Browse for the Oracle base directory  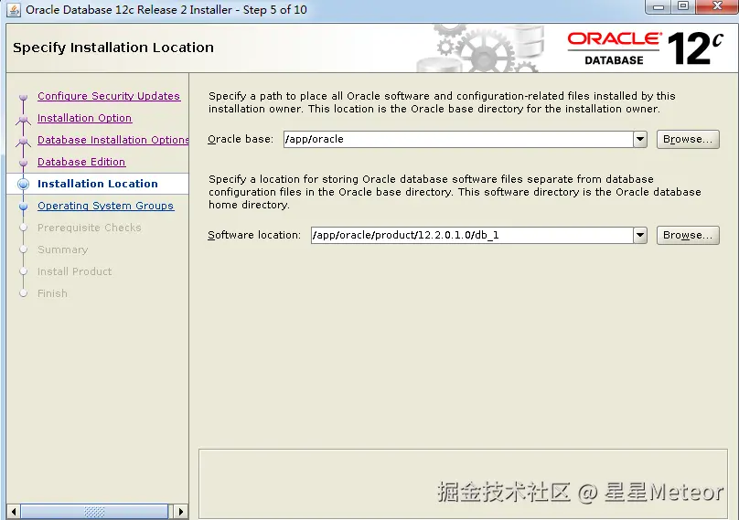coord(688,140)
